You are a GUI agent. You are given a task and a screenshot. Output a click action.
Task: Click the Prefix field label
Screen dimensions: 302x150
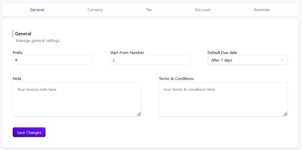[x=17, y=53]
